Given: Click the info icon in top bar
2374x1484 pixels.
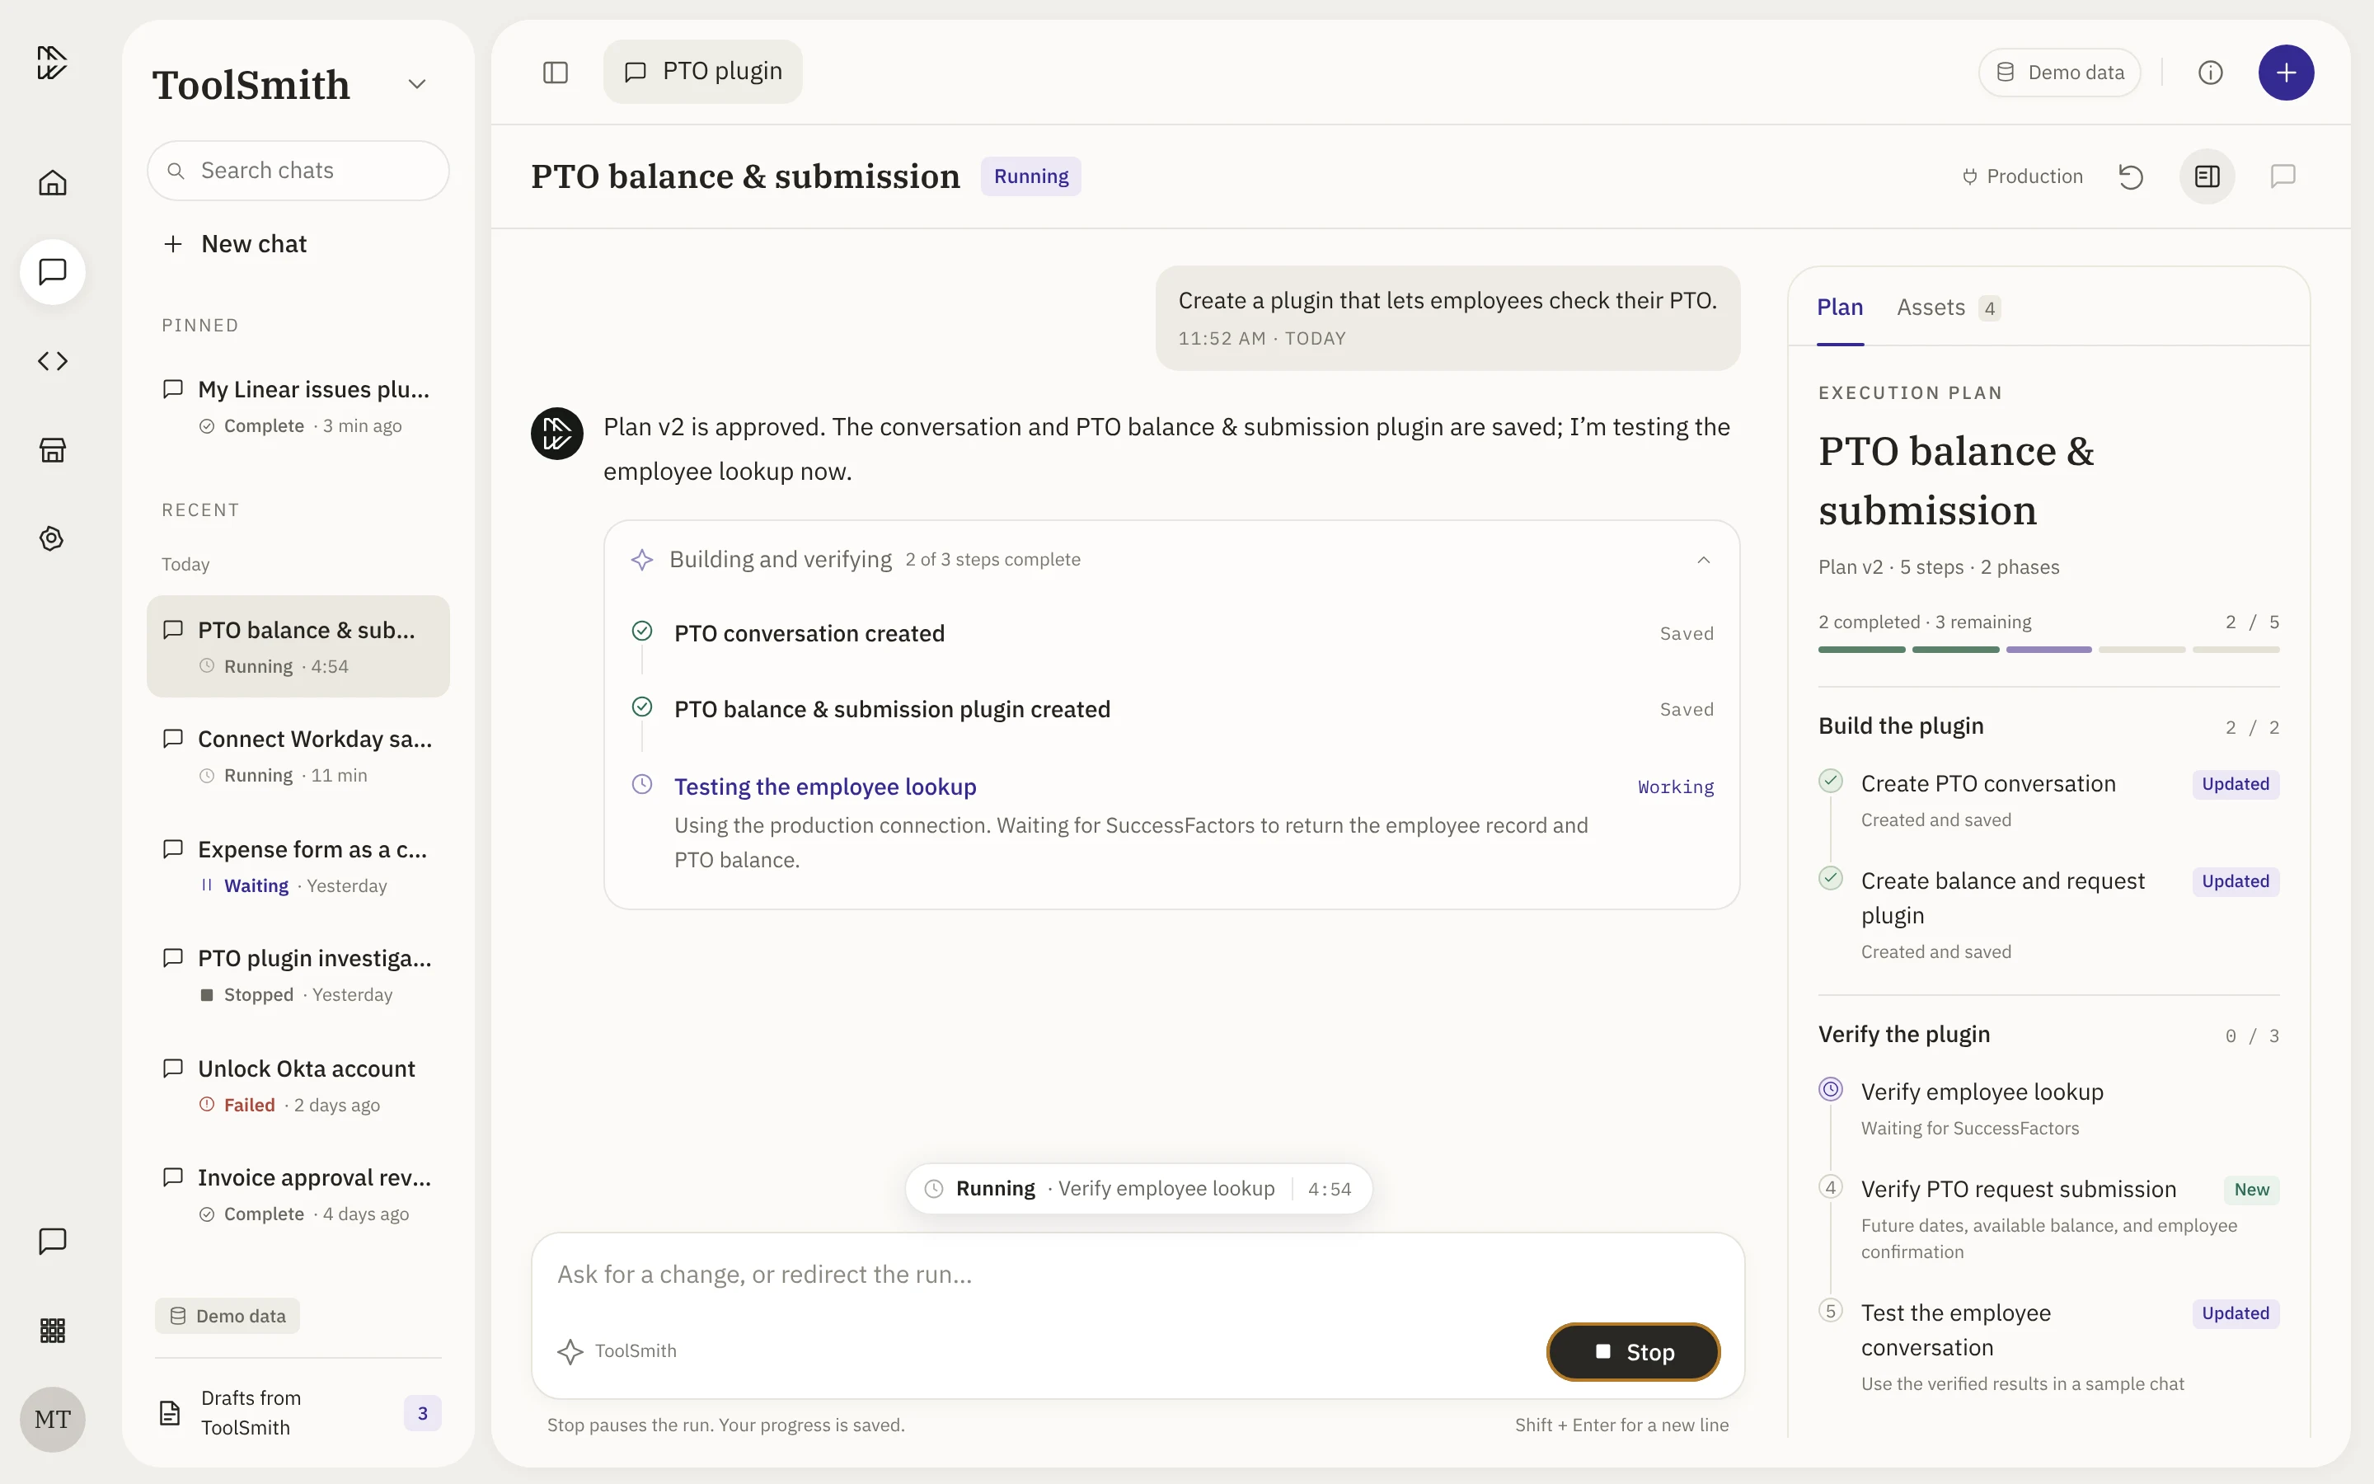Looking at the screenshot, I should 2210,73.
